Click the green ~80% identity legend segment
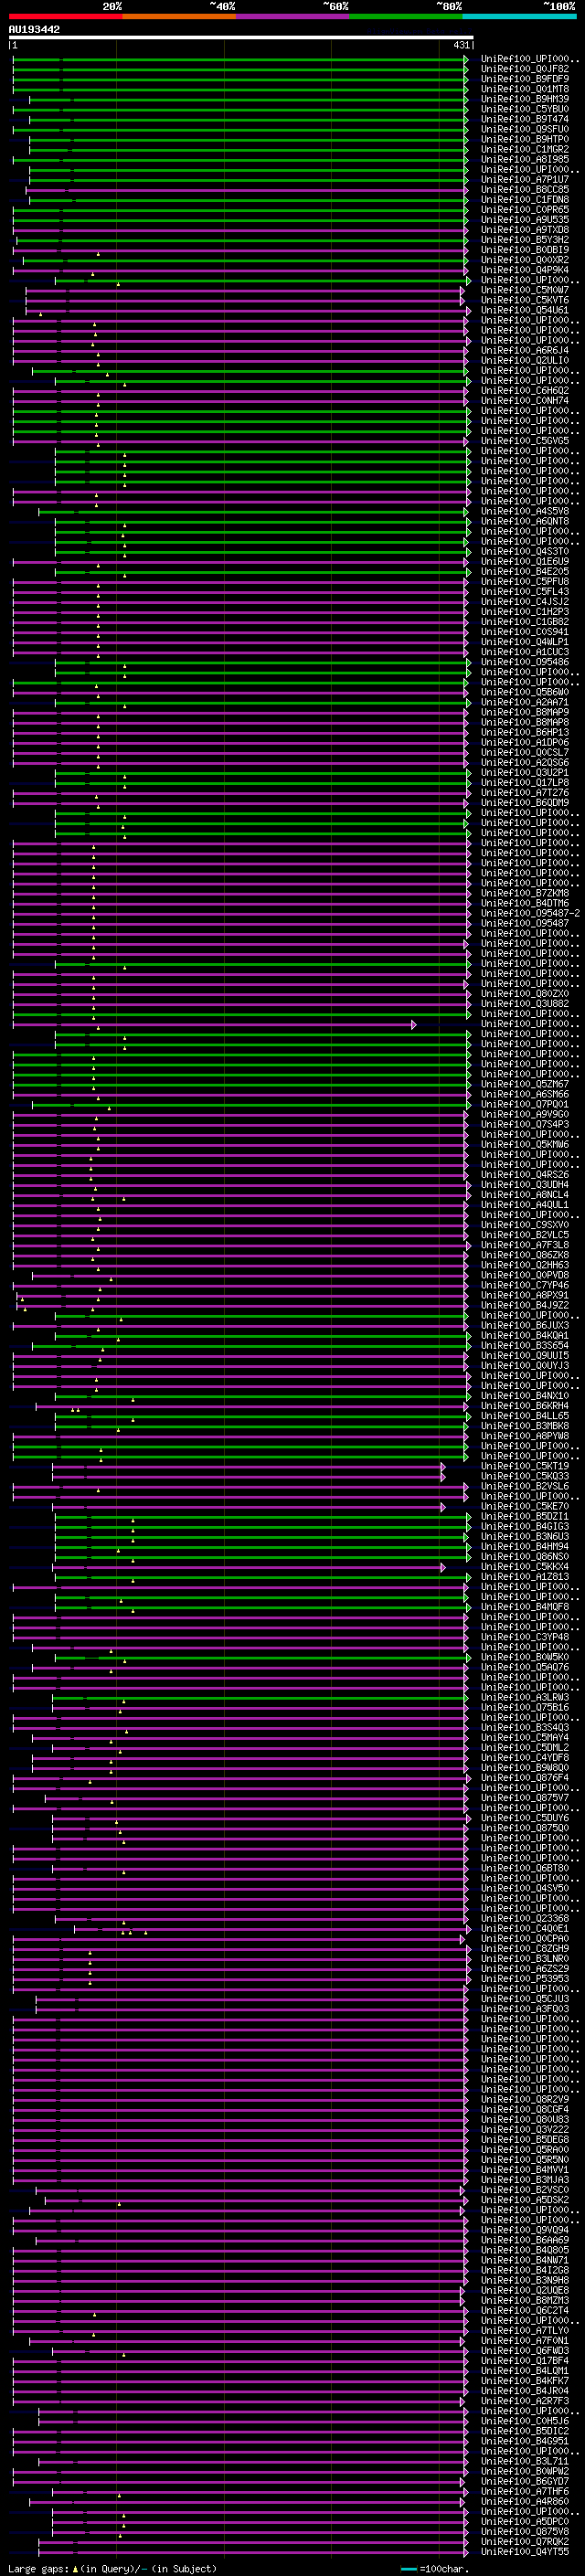The height and width of the screenshot is (2576, 585). [x=406, y=17]
